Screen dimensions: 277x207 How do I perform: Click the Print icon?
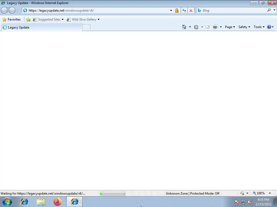point(215,27)
